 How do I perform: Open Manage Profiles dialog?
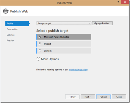[x=102, y=23]
